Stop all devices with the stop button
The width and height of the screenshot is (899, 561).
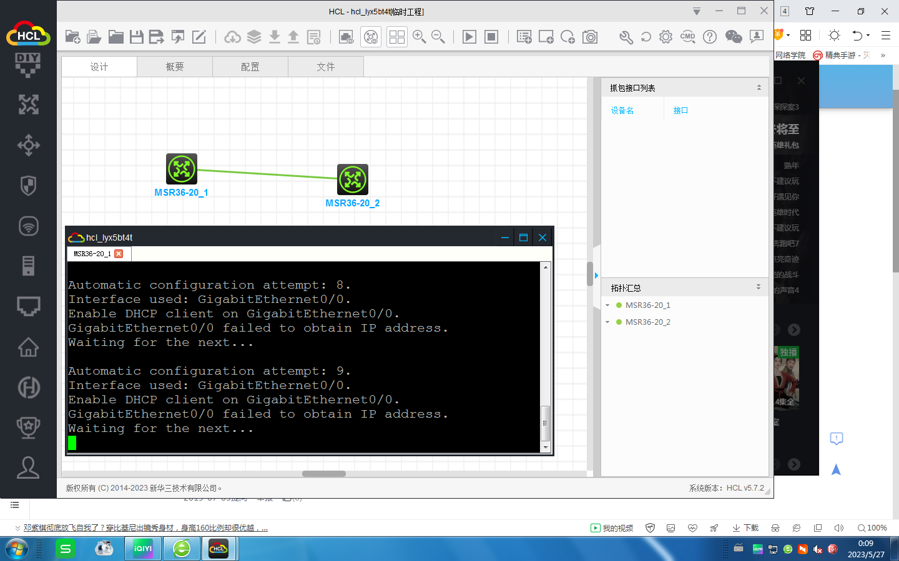coord(491,37)
